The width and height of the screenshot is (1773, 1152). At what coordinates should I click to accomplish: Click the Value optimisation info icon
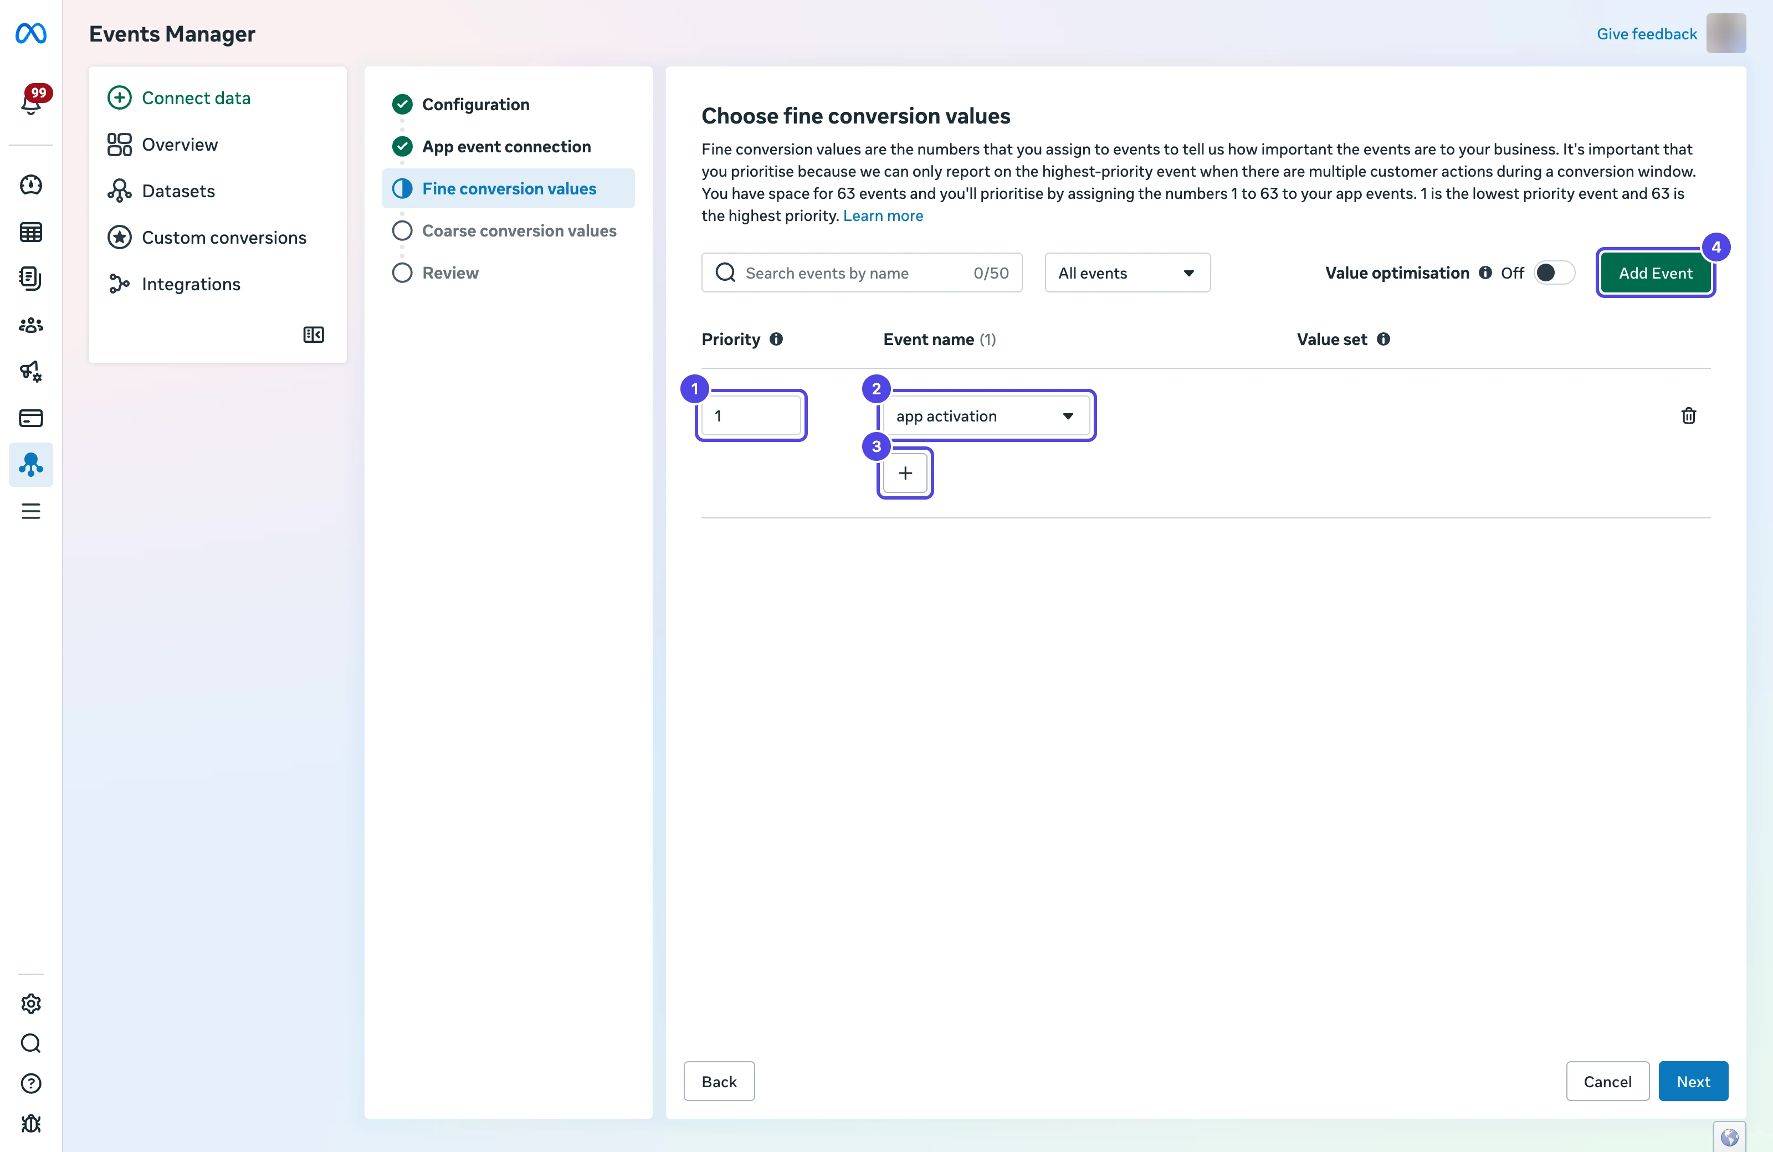(x=1485, y=272)
